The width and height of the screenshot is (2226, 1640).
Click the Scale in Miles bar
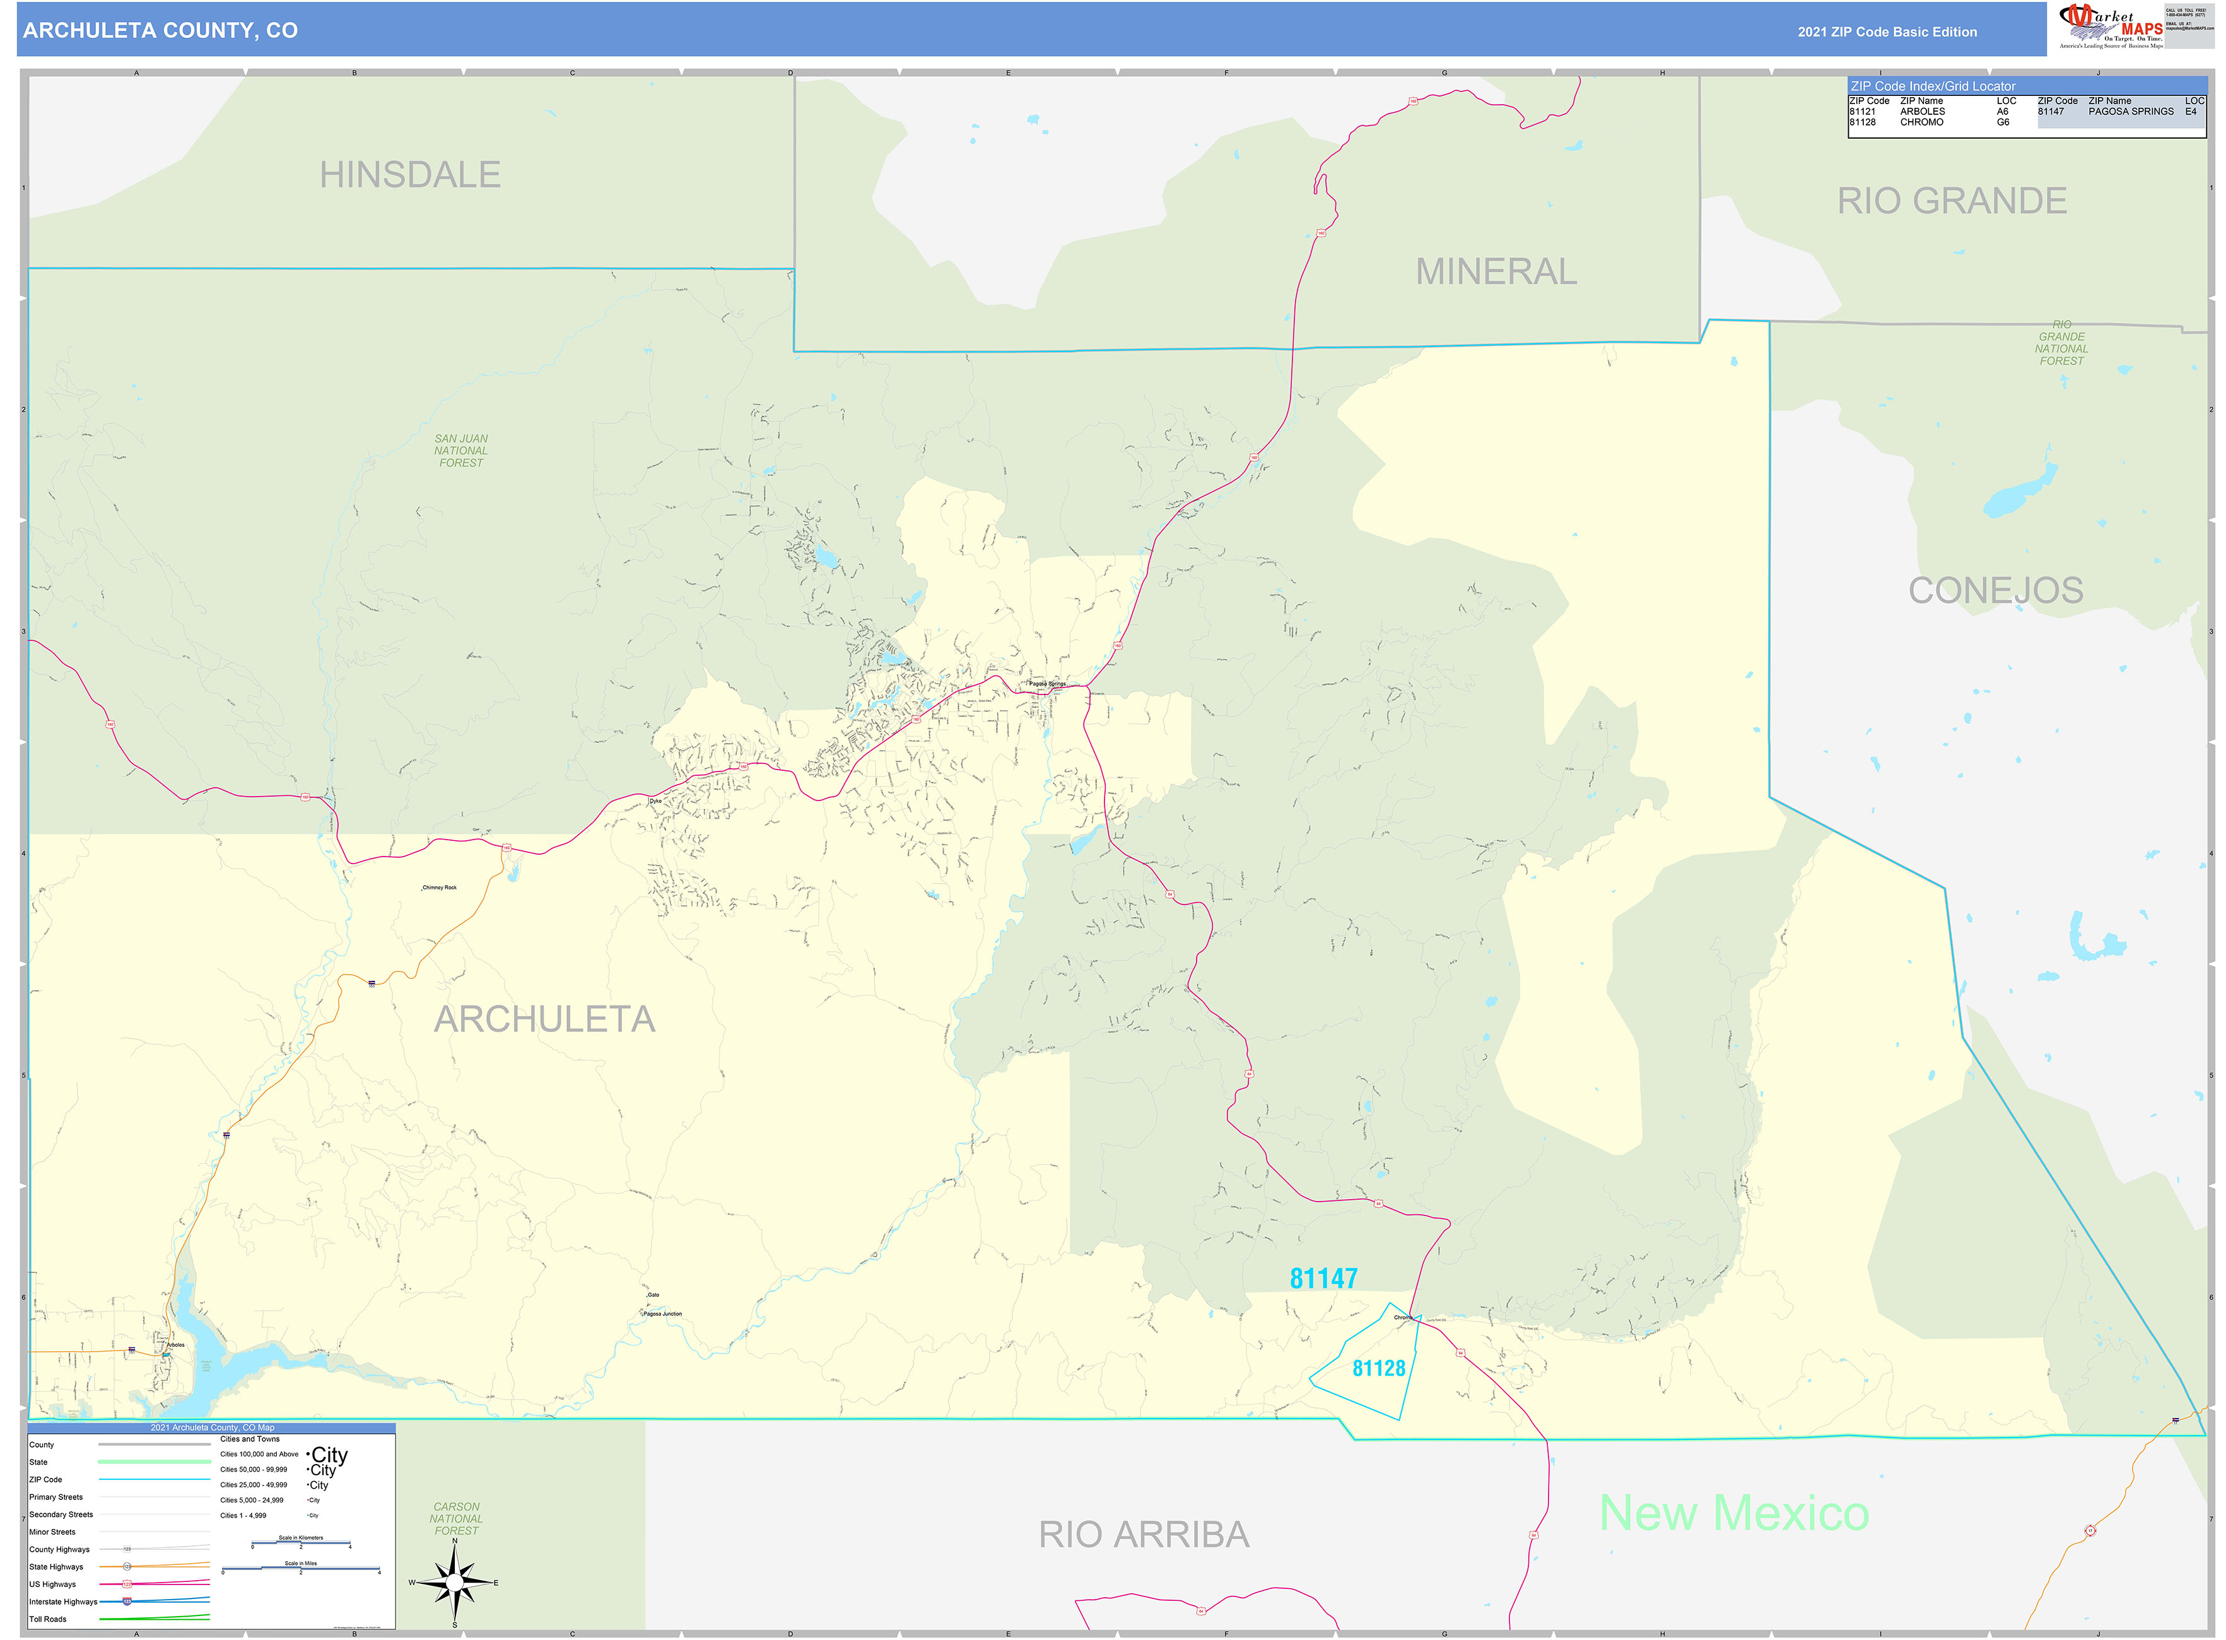[x=300, y=1569]
